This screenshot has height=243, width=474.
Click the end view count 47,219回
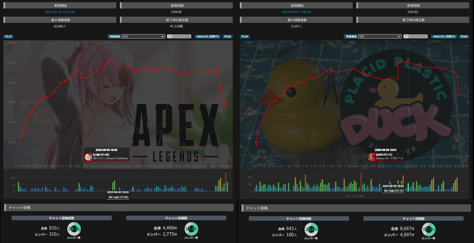pos(176,26)
